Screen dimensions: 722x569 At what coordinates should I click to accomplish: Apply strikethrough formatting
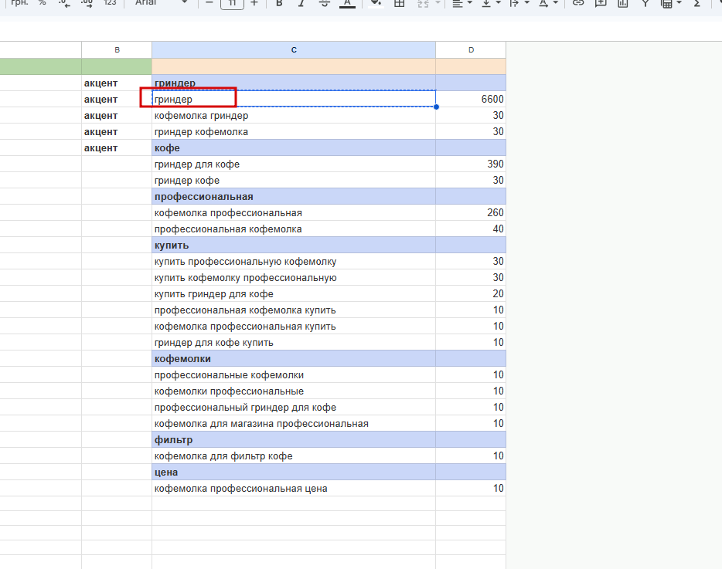324,3
